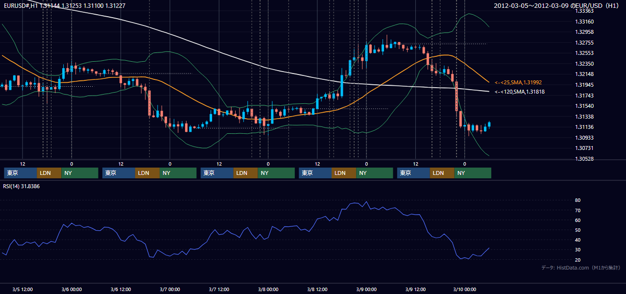The image size is (626, 294).
Task: Select the 3/6 00:00 time axis label
Action: 72,289
